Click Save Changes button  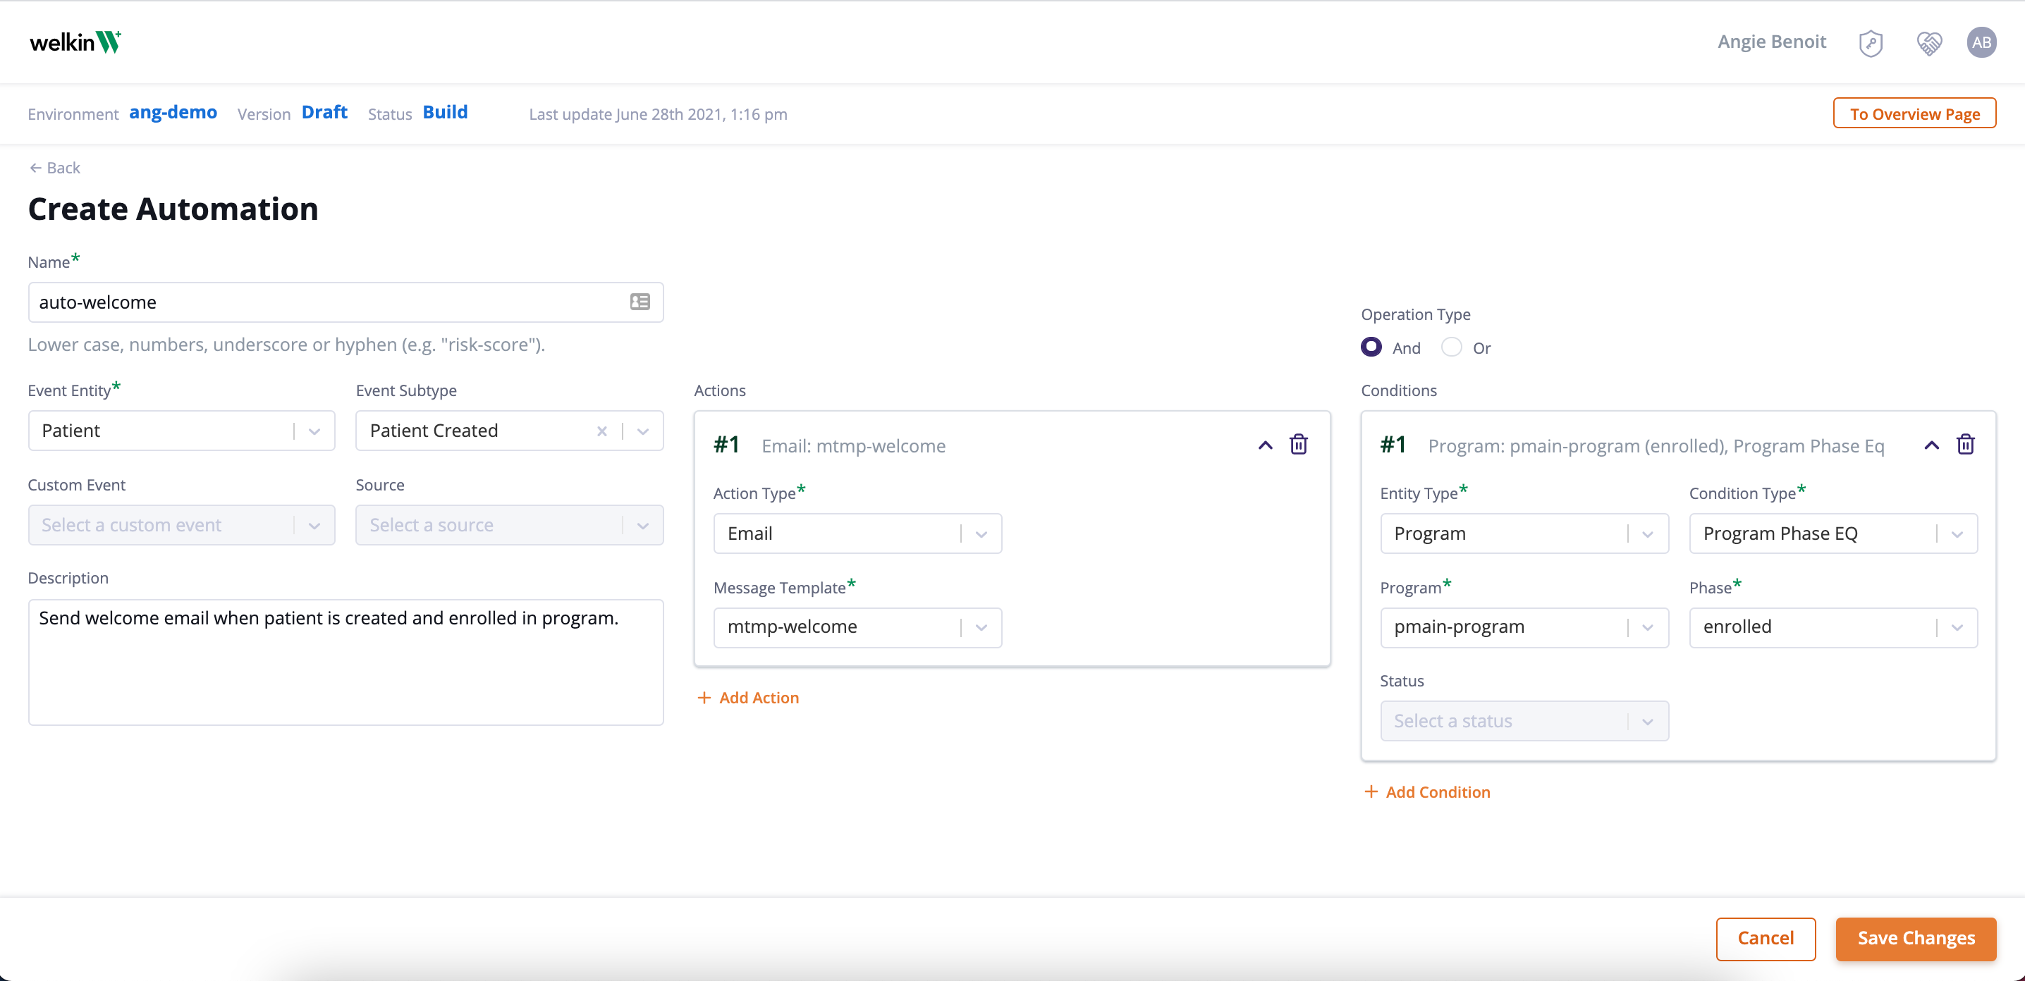click(x=1916, y=938)
